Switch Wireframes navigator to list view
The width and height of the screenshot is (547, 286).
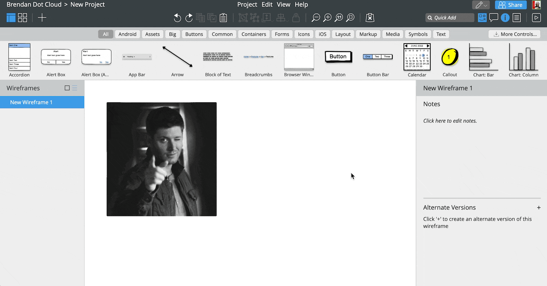pyautogui.click(x=75, y=88)
